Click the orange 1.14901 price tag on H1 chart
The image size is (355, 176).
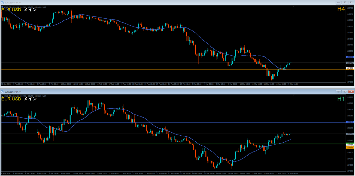click(x=350, y=147)
